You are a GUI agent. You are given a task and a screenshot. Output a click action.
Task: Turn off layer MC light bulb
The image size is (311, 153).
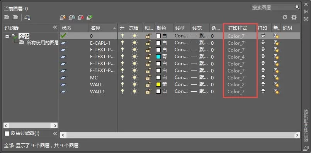122,77
